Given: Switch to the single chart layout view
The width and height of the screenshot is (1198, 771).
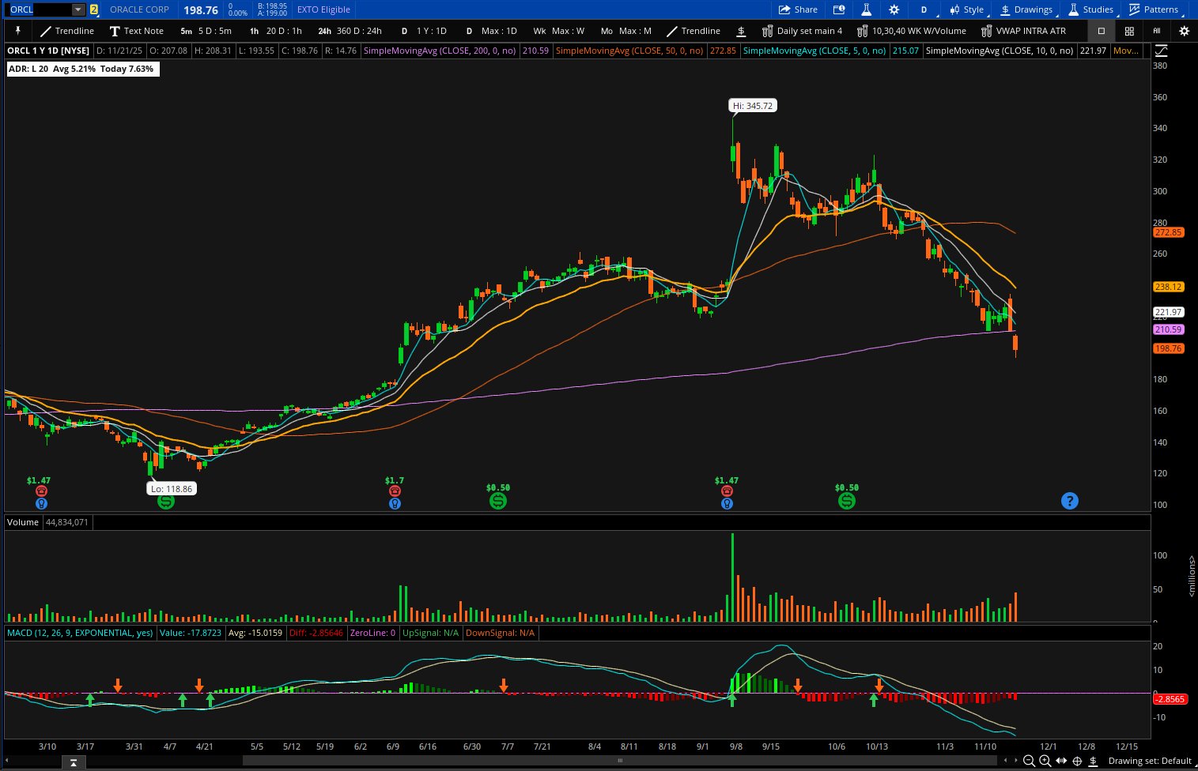Looking at the screenshot, I should tap(1101, 31).
